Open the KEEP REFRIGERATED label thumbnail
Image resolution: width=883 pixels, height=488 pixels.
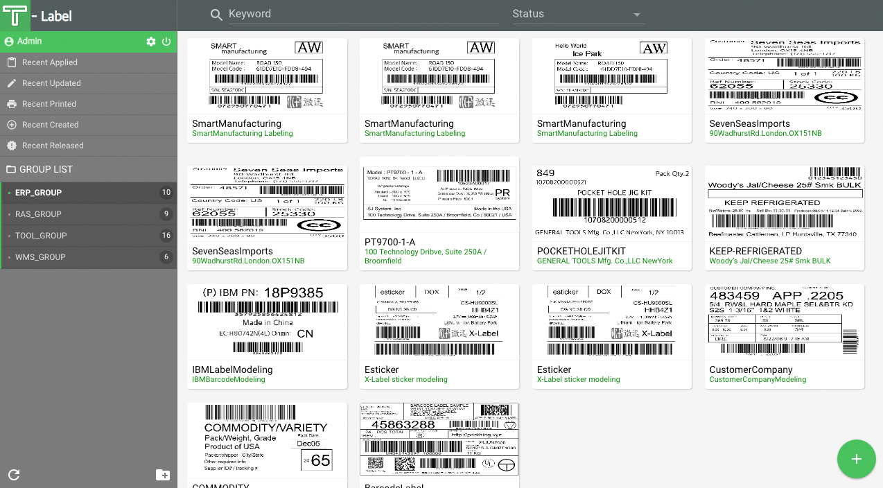point(784,204)
